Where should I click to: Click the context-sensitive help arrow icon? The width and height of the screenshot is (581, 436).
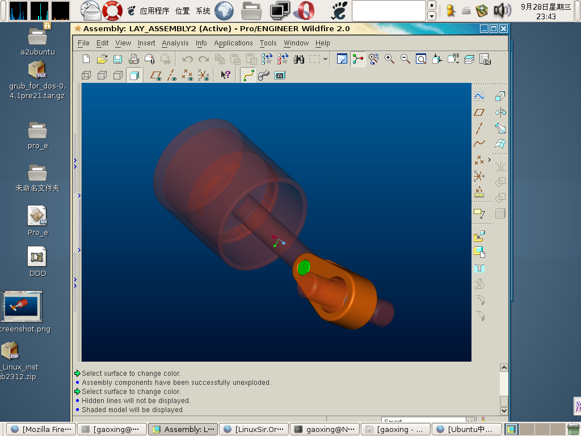[x=225, y=75]
